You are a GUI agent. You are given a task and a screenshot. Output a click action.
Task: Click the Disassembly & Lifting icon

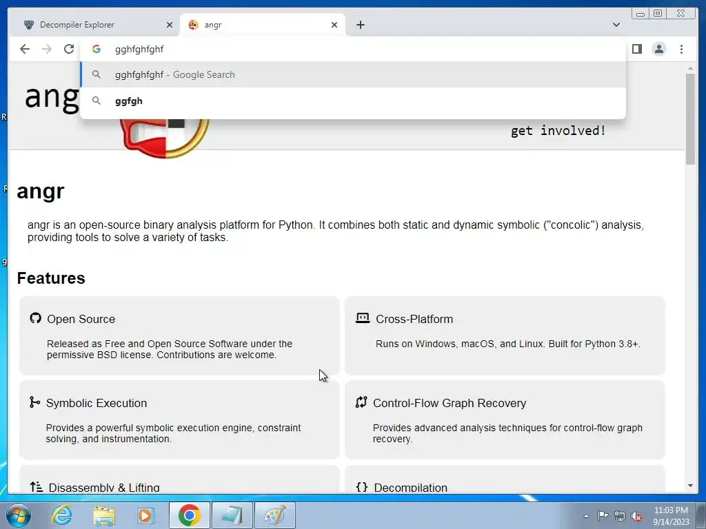pos(37,487)
